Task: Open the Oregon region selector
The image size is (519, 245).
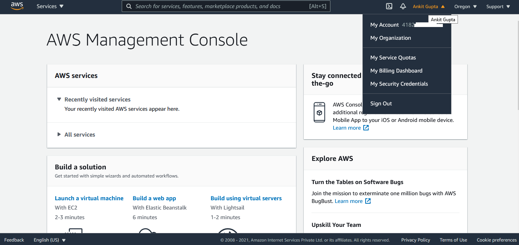Action: [466, 7]
